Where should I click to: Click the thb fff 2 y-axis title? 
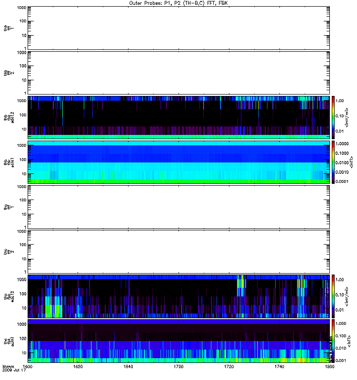[9, 73]
